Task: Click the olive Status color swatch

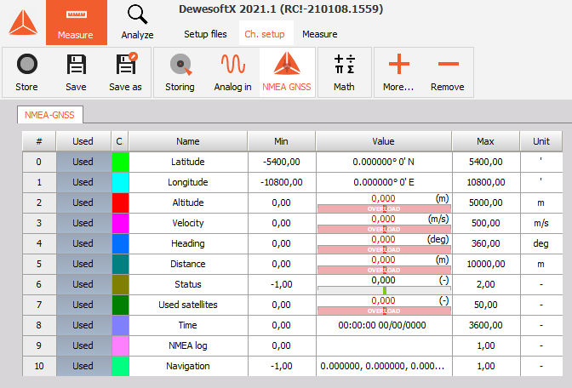Action: click(120, 284)
